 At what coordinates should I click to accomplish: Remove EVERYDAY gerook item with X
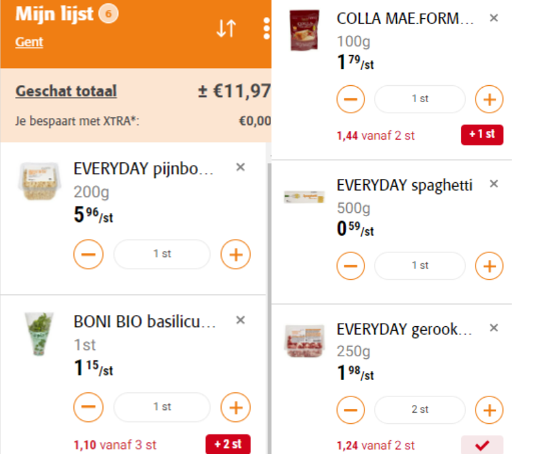coord(494,328)
